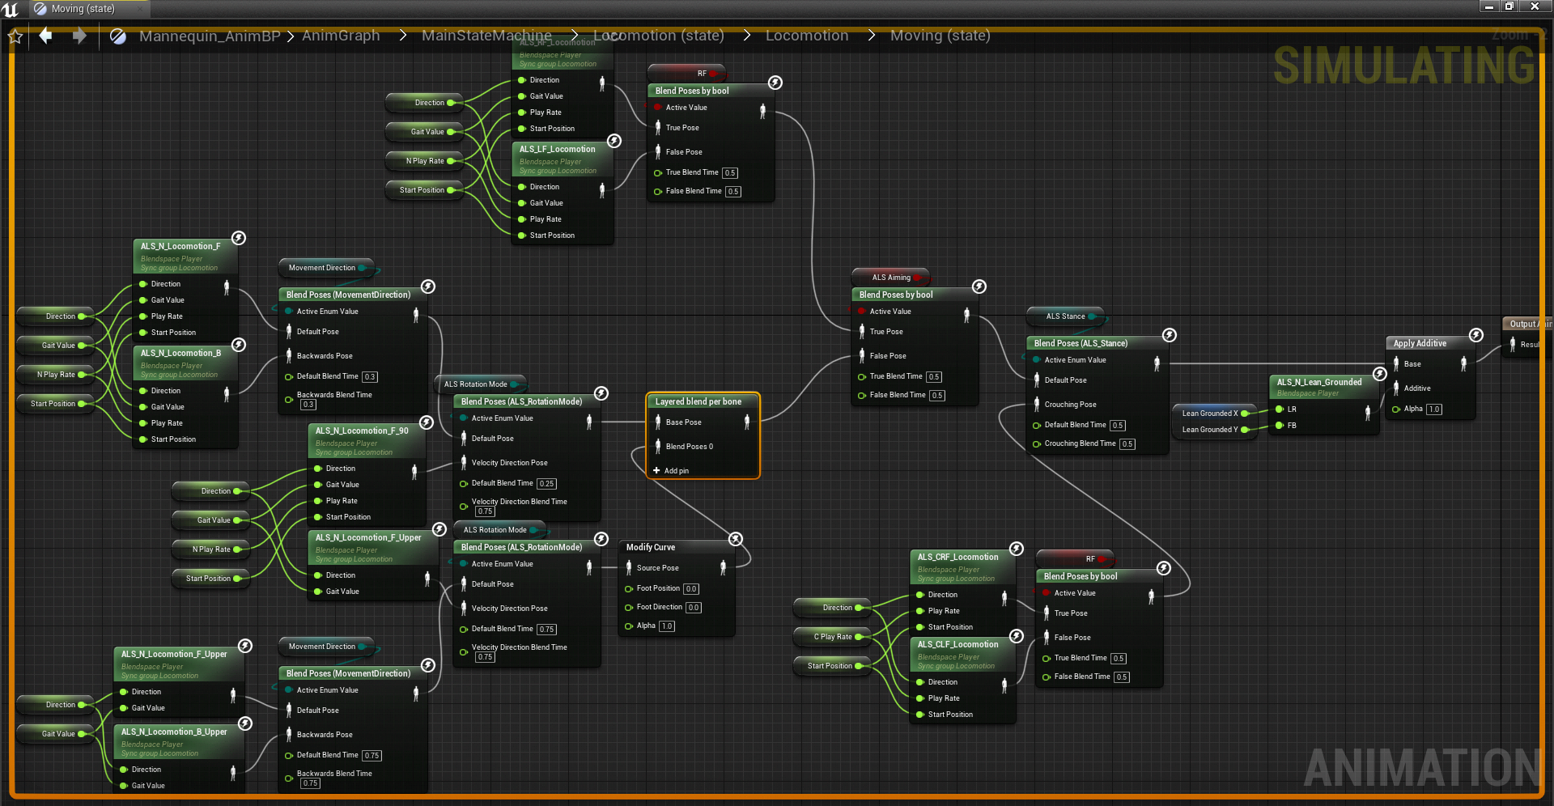
Task: Click fast-path icon on Apply Additive node
Action: coord(1476,335)
